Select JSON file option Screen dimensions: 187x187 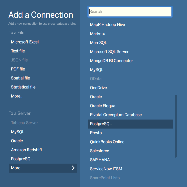click(19, 60)
